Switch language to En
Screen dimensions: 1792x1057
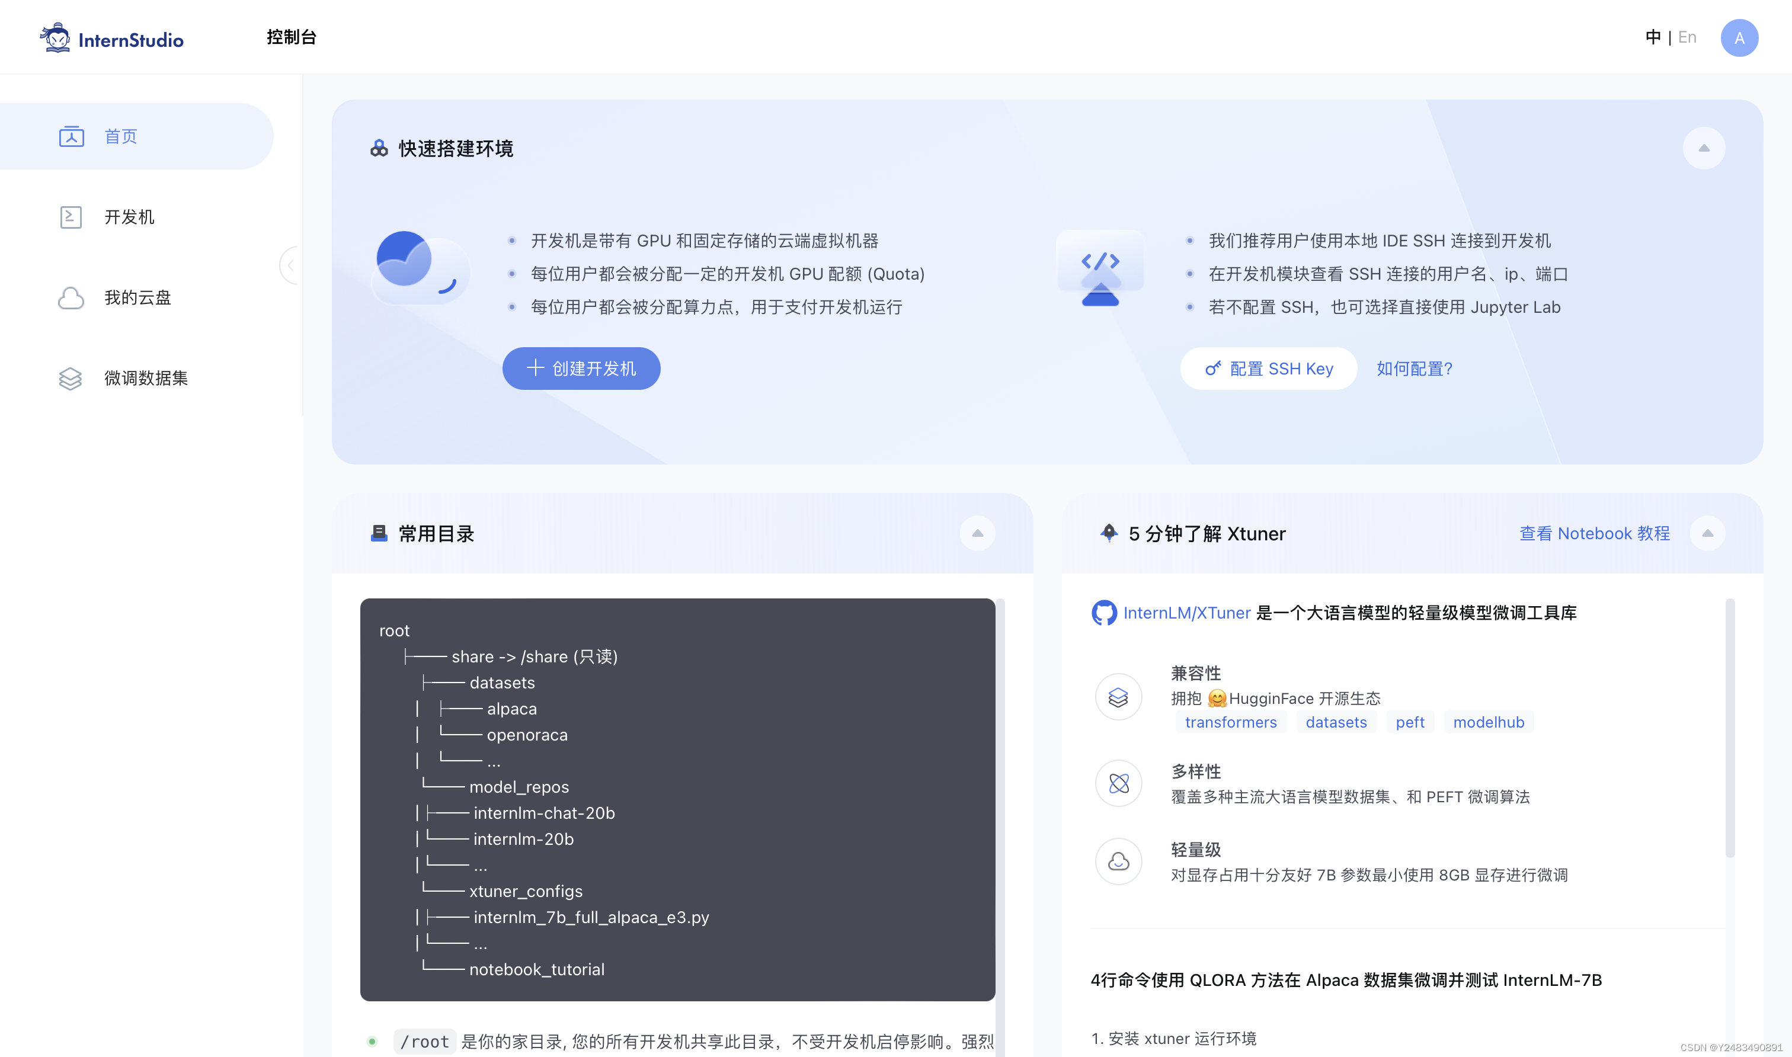(x=1687, y=37)
